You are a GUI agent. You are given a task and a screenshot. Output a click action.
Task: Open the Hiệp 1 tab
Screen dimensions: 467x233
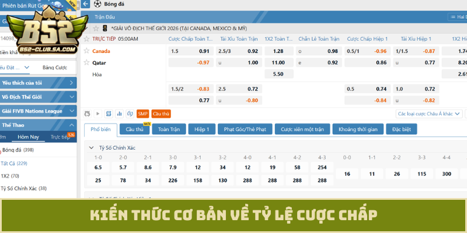coord(202,129)
